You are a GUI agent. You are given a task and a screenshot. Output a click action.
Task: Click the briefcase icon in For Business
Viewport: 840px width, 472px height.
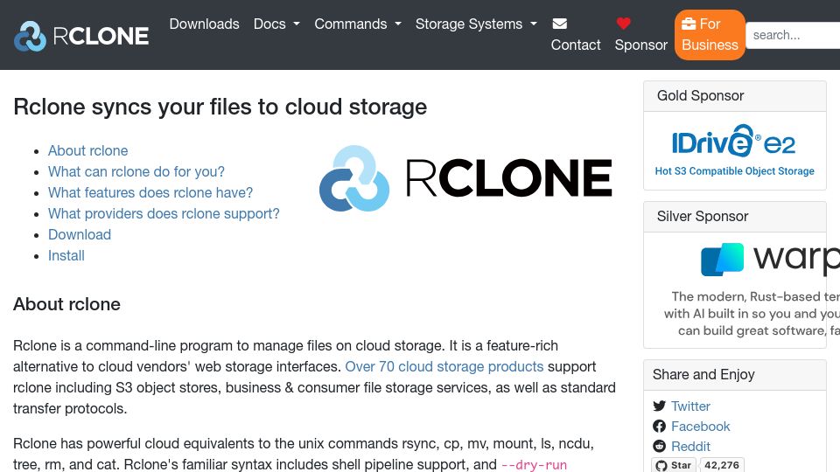[689, 24]
